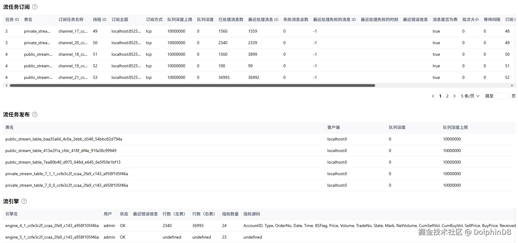Click the 最近处理消息 ID column header
518x243 pixels.
(263, 20)
